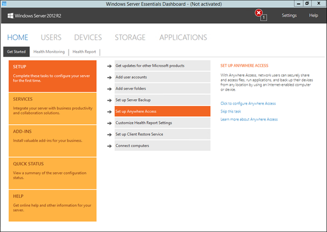Click the configure Anywhere Access link
The image size is (327, 232).
[248, 103]
